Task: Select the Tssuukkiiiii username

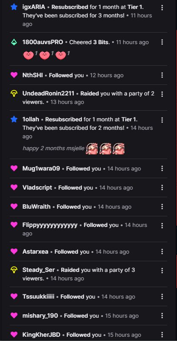Action: pos(38,296)
